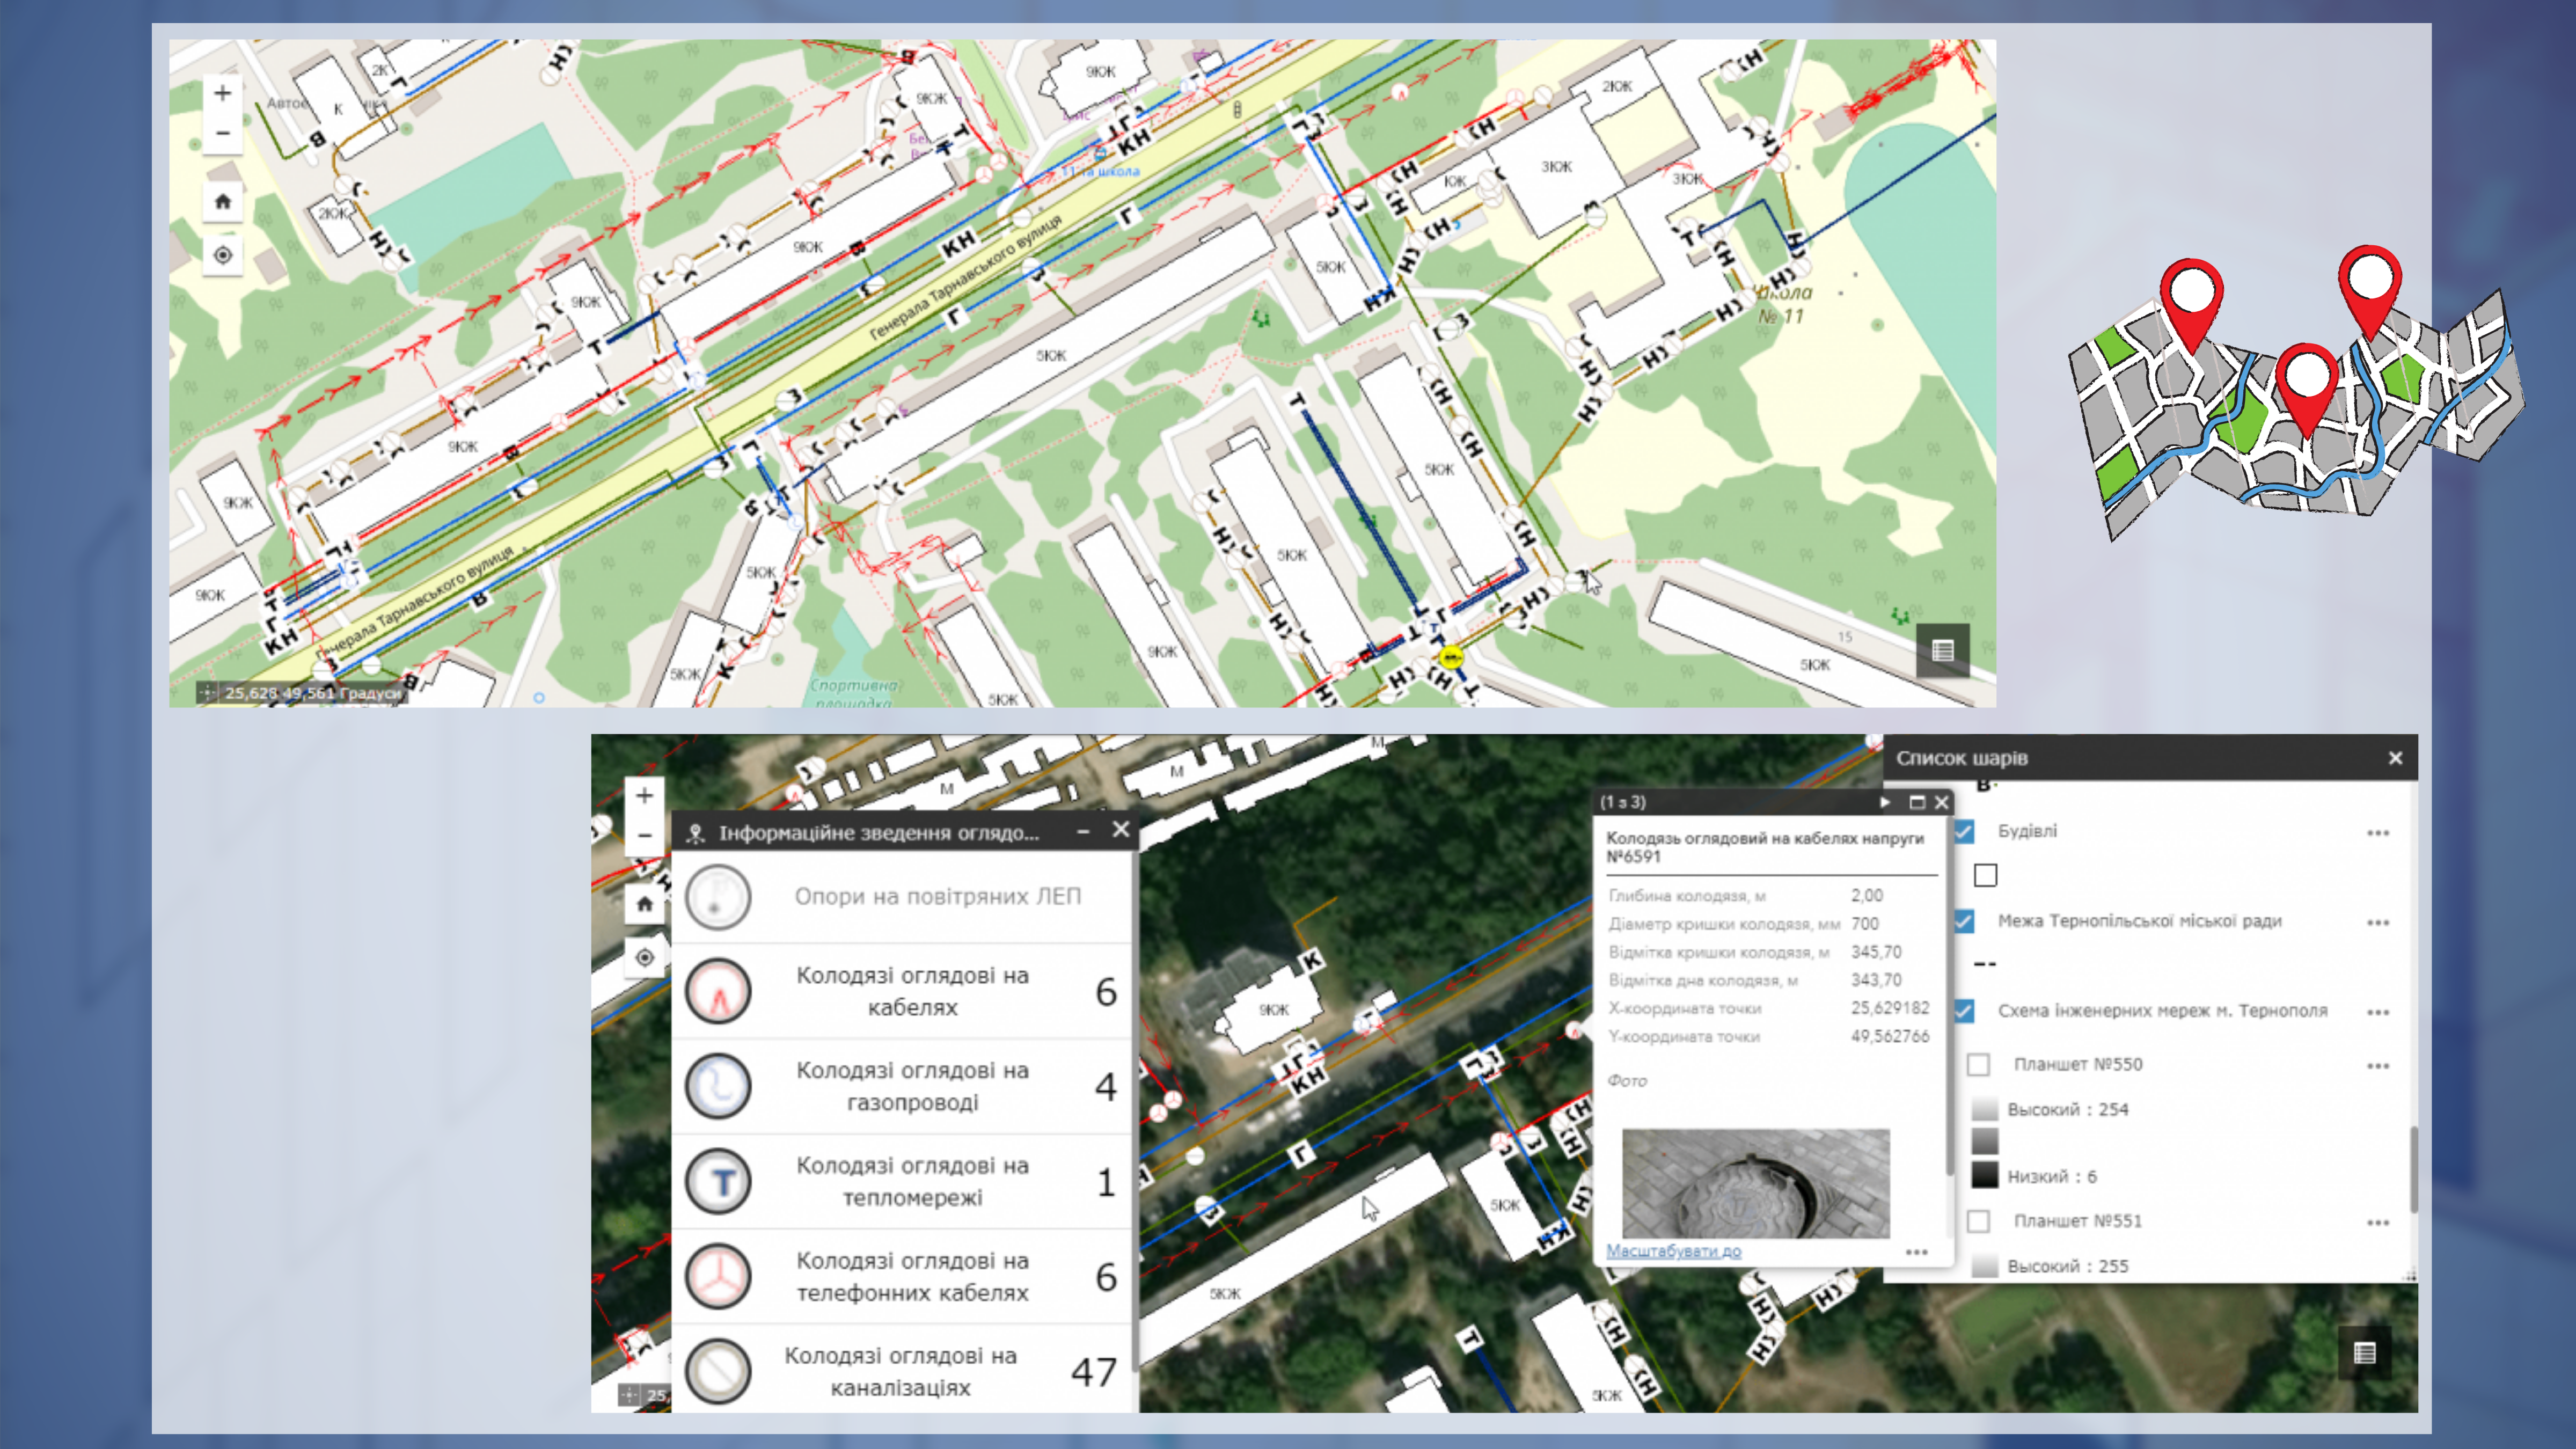Click the 'телефонних кабелях' well icon
Screen dimensions: 2576x1449
point(718,1276)
